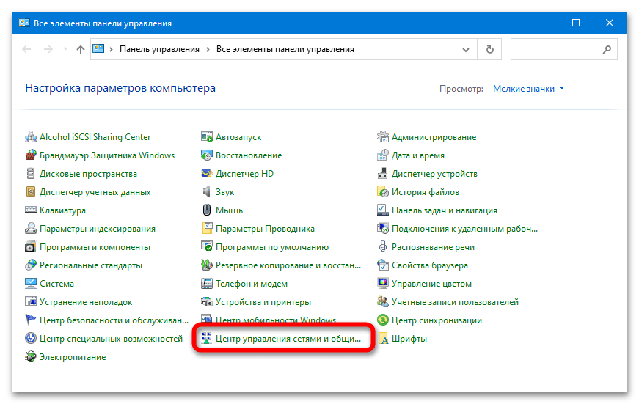This screenshot has height=404, width=639.
Task: Click the Диспетчер HD icon
Action: (207, 174)
